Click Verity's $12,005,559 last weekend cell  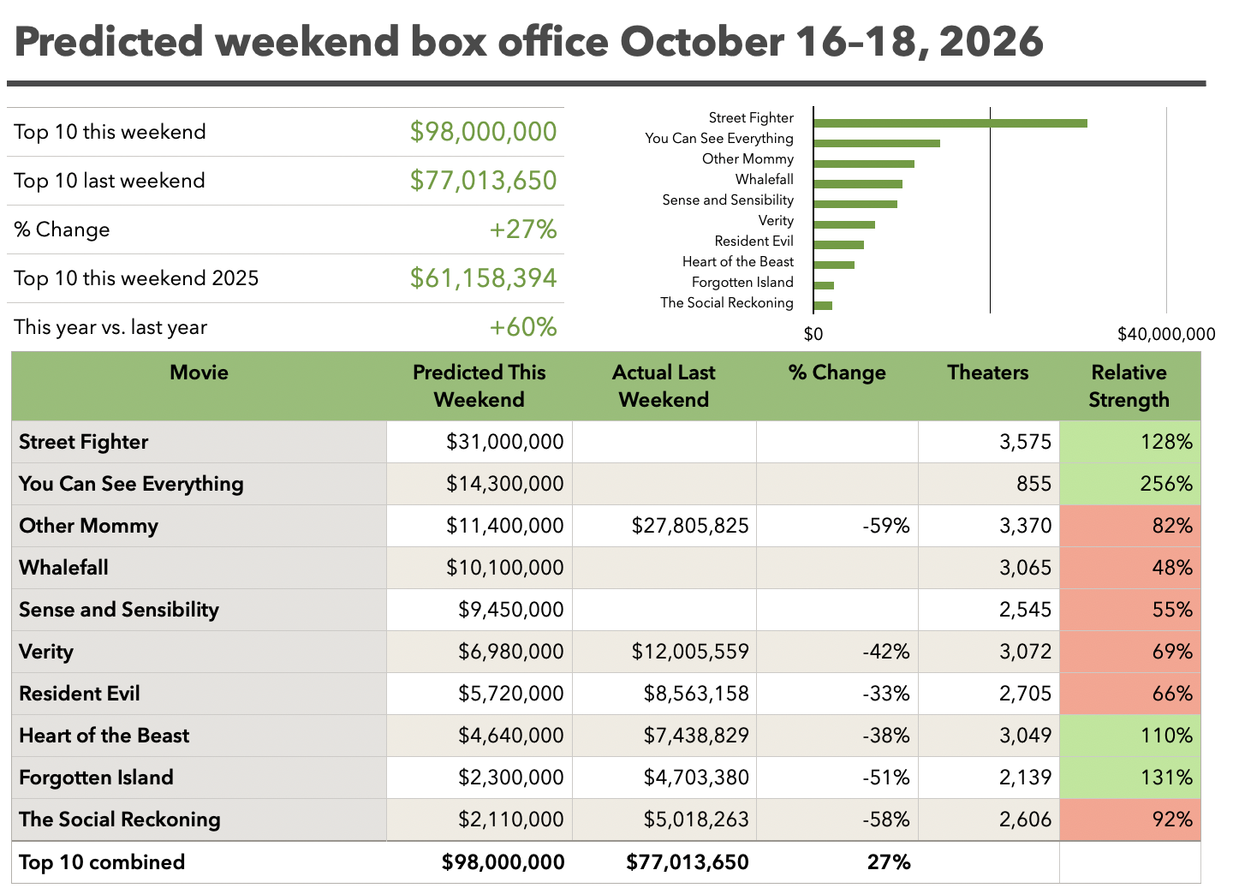tap(664, 652)
